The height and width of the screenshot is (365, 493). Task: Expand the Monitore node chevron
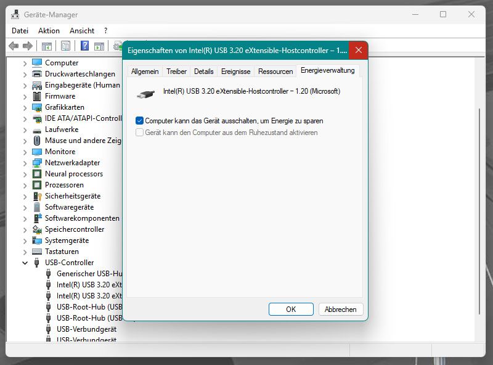(x=25, y=152)
